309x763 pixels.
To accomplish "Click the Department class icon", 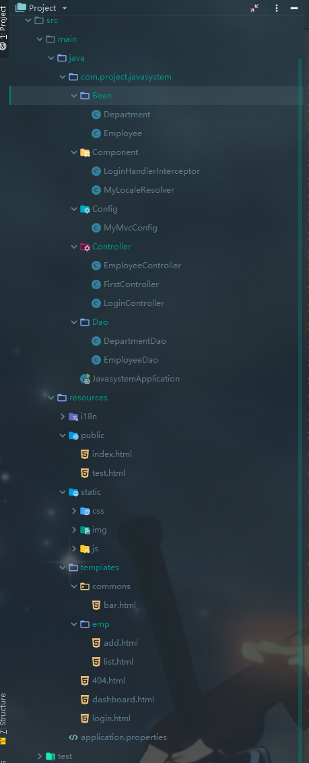I will tap(96, 115).
